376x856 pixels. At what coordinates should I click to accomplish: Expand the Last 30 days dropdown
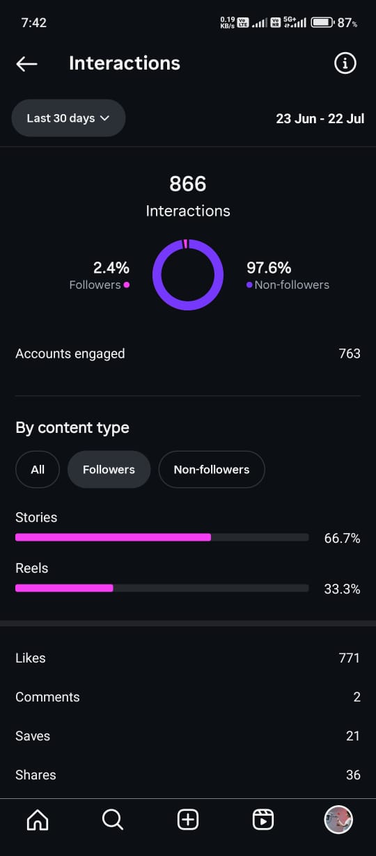click(68, 118)
